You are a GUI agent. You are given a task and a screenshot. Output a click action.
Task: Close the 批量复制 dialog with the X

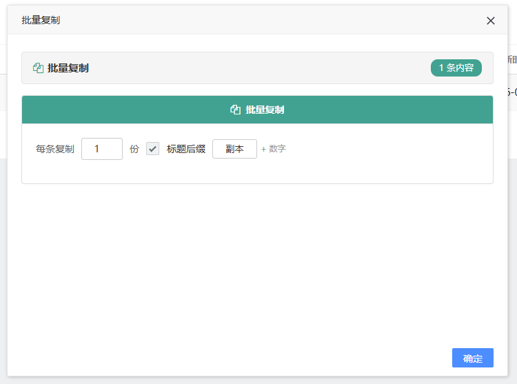coord(491,21)
